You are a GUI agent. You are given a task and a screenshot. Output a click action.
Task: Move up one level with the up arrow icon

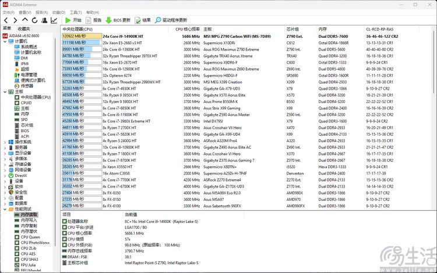tap(25, 20)
